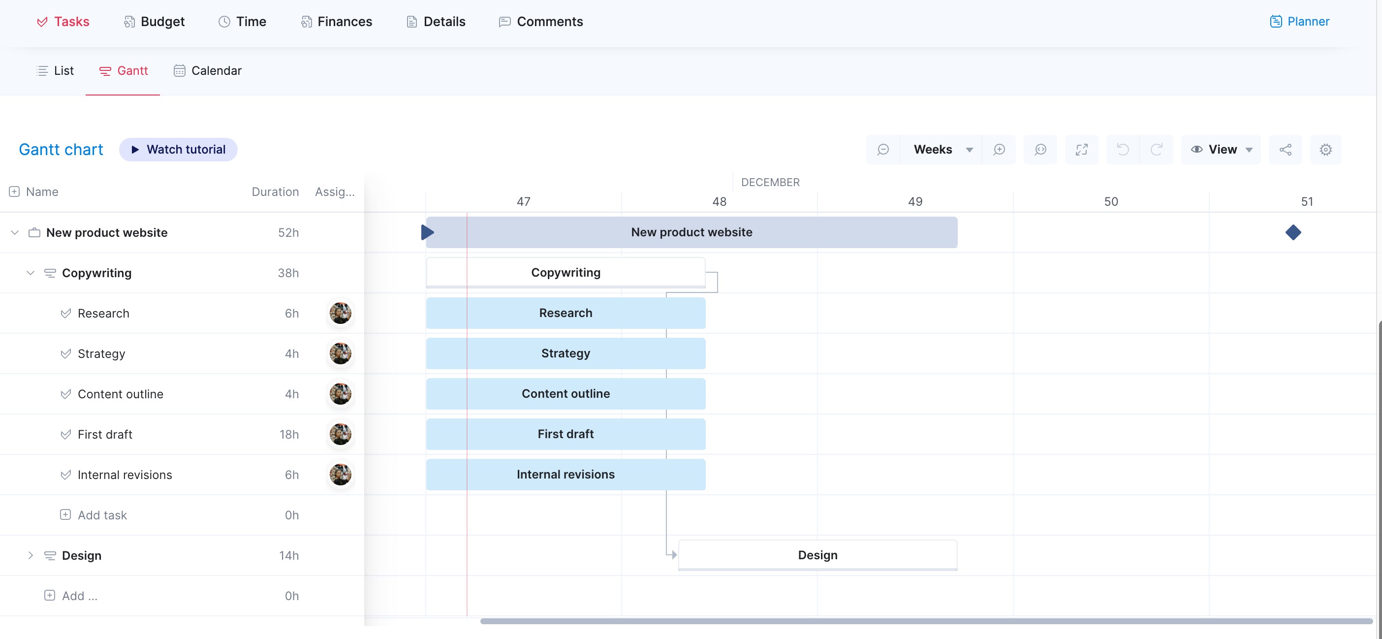Select the zoom-to-fit magnifier icon
Image resolution: width=1382 pixels, height=639 pixels.
[x=1040, y=149]
